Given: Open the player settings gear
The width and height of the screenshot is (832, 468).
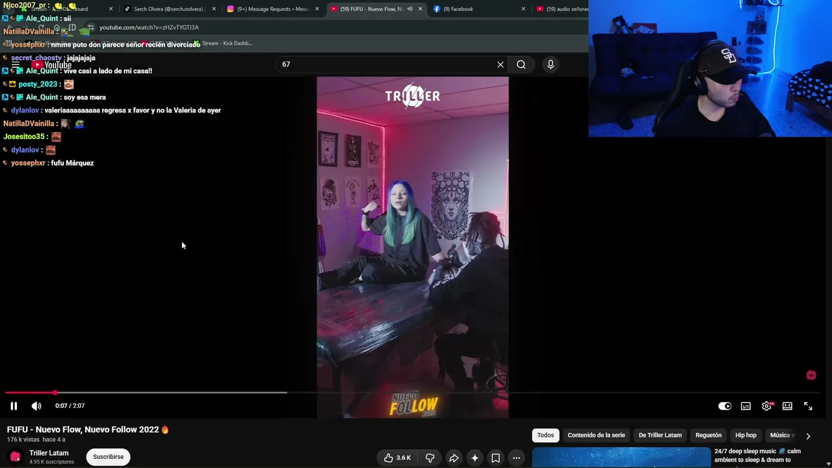Looking at the screenshot, I should [767, 406].
